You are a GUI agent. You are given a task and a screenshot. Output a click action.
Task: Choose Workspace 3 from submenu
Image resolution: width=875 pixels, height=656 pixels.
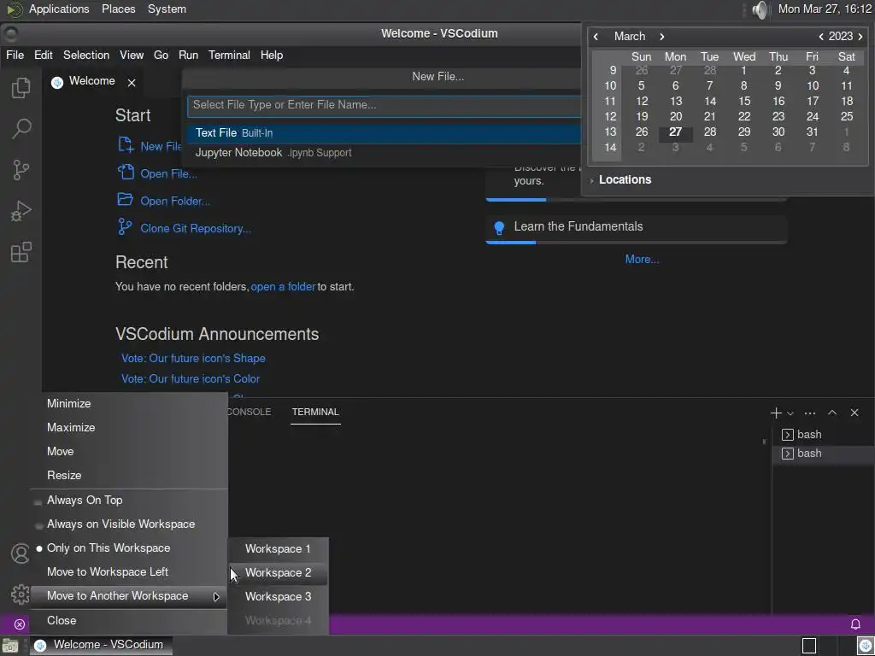[x=278, y=597]
